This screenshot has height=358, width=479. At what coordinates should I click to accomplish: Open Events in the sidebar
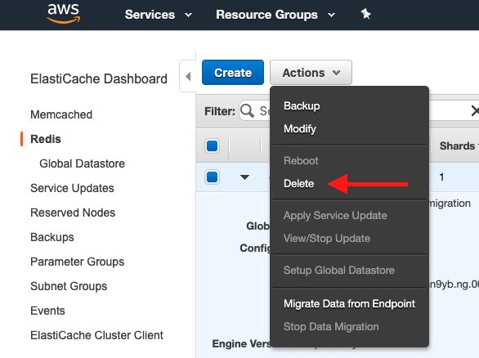[47, 311]
